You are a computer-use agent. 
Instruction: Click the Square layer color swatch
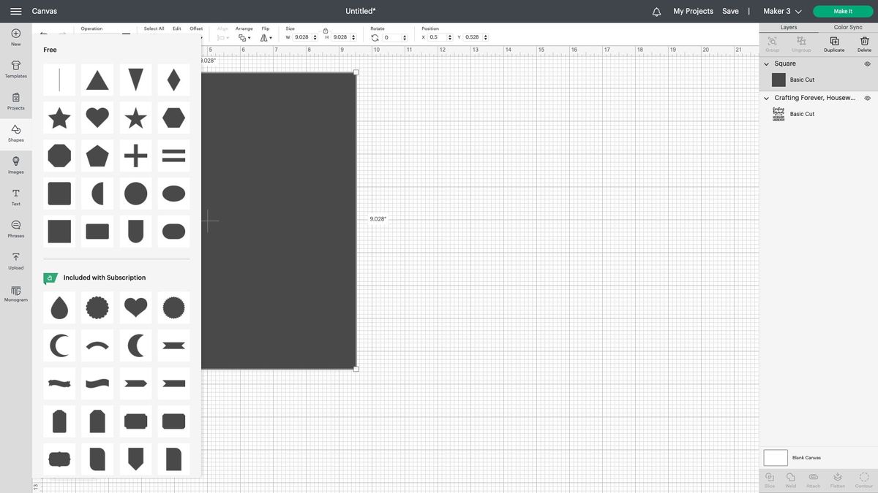(x=778, y=80)
